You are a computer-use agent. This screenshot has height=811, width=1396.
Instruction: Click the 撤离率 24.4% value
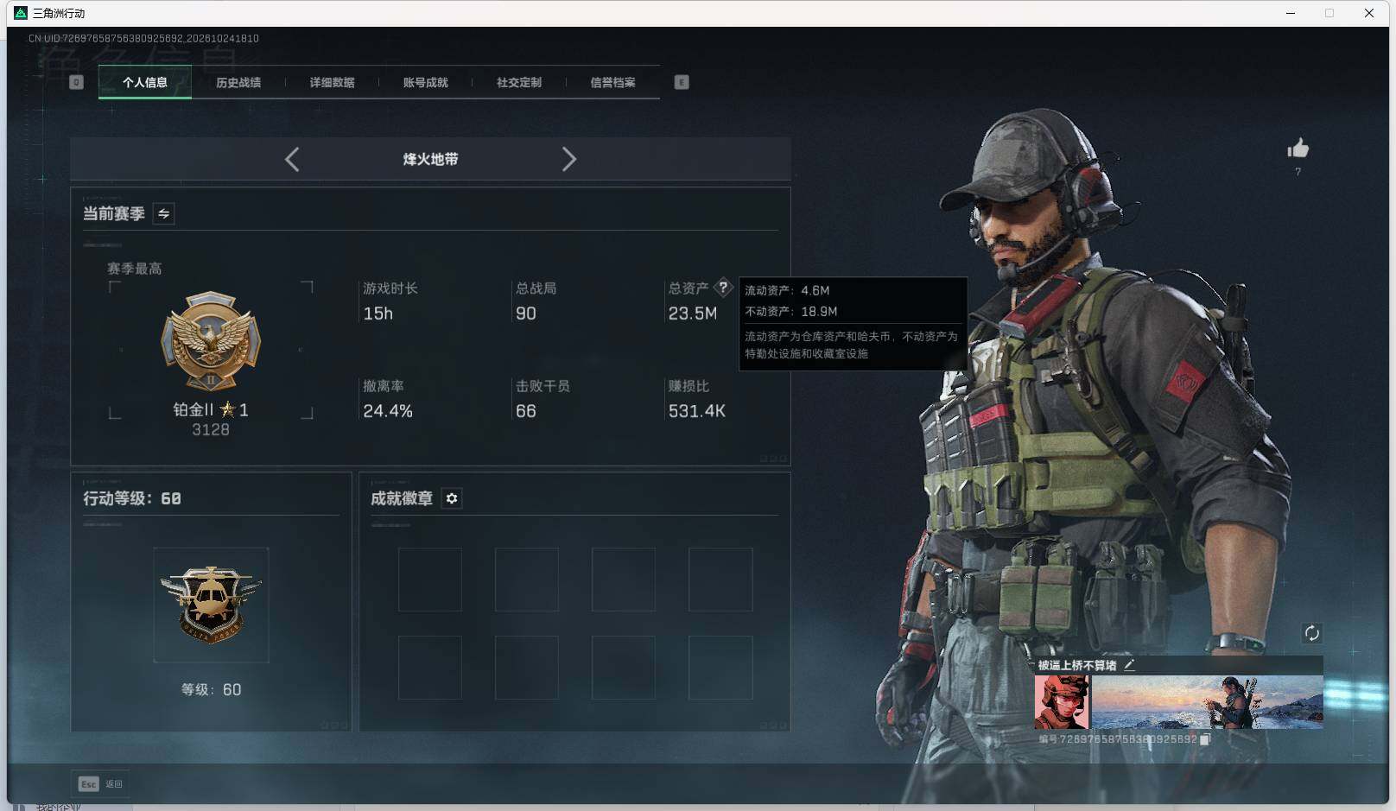[x=388, y=411]
